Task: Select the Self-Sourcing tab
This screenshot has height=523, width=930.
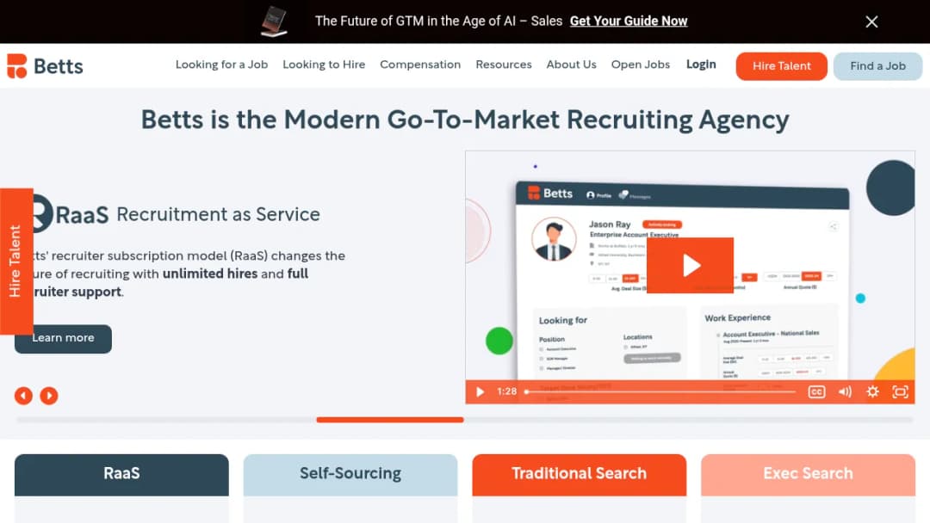Action: click(x=350, y=475)
